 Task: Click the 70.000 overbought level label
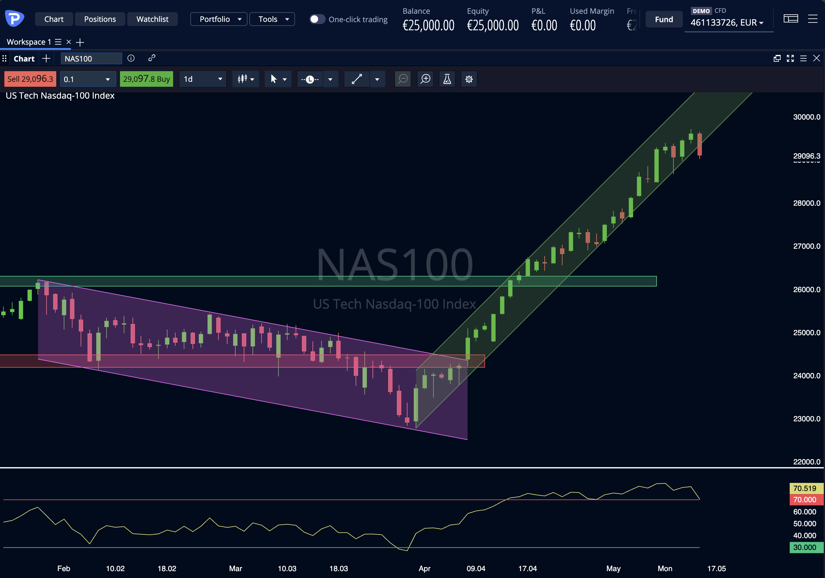(806, 499)
